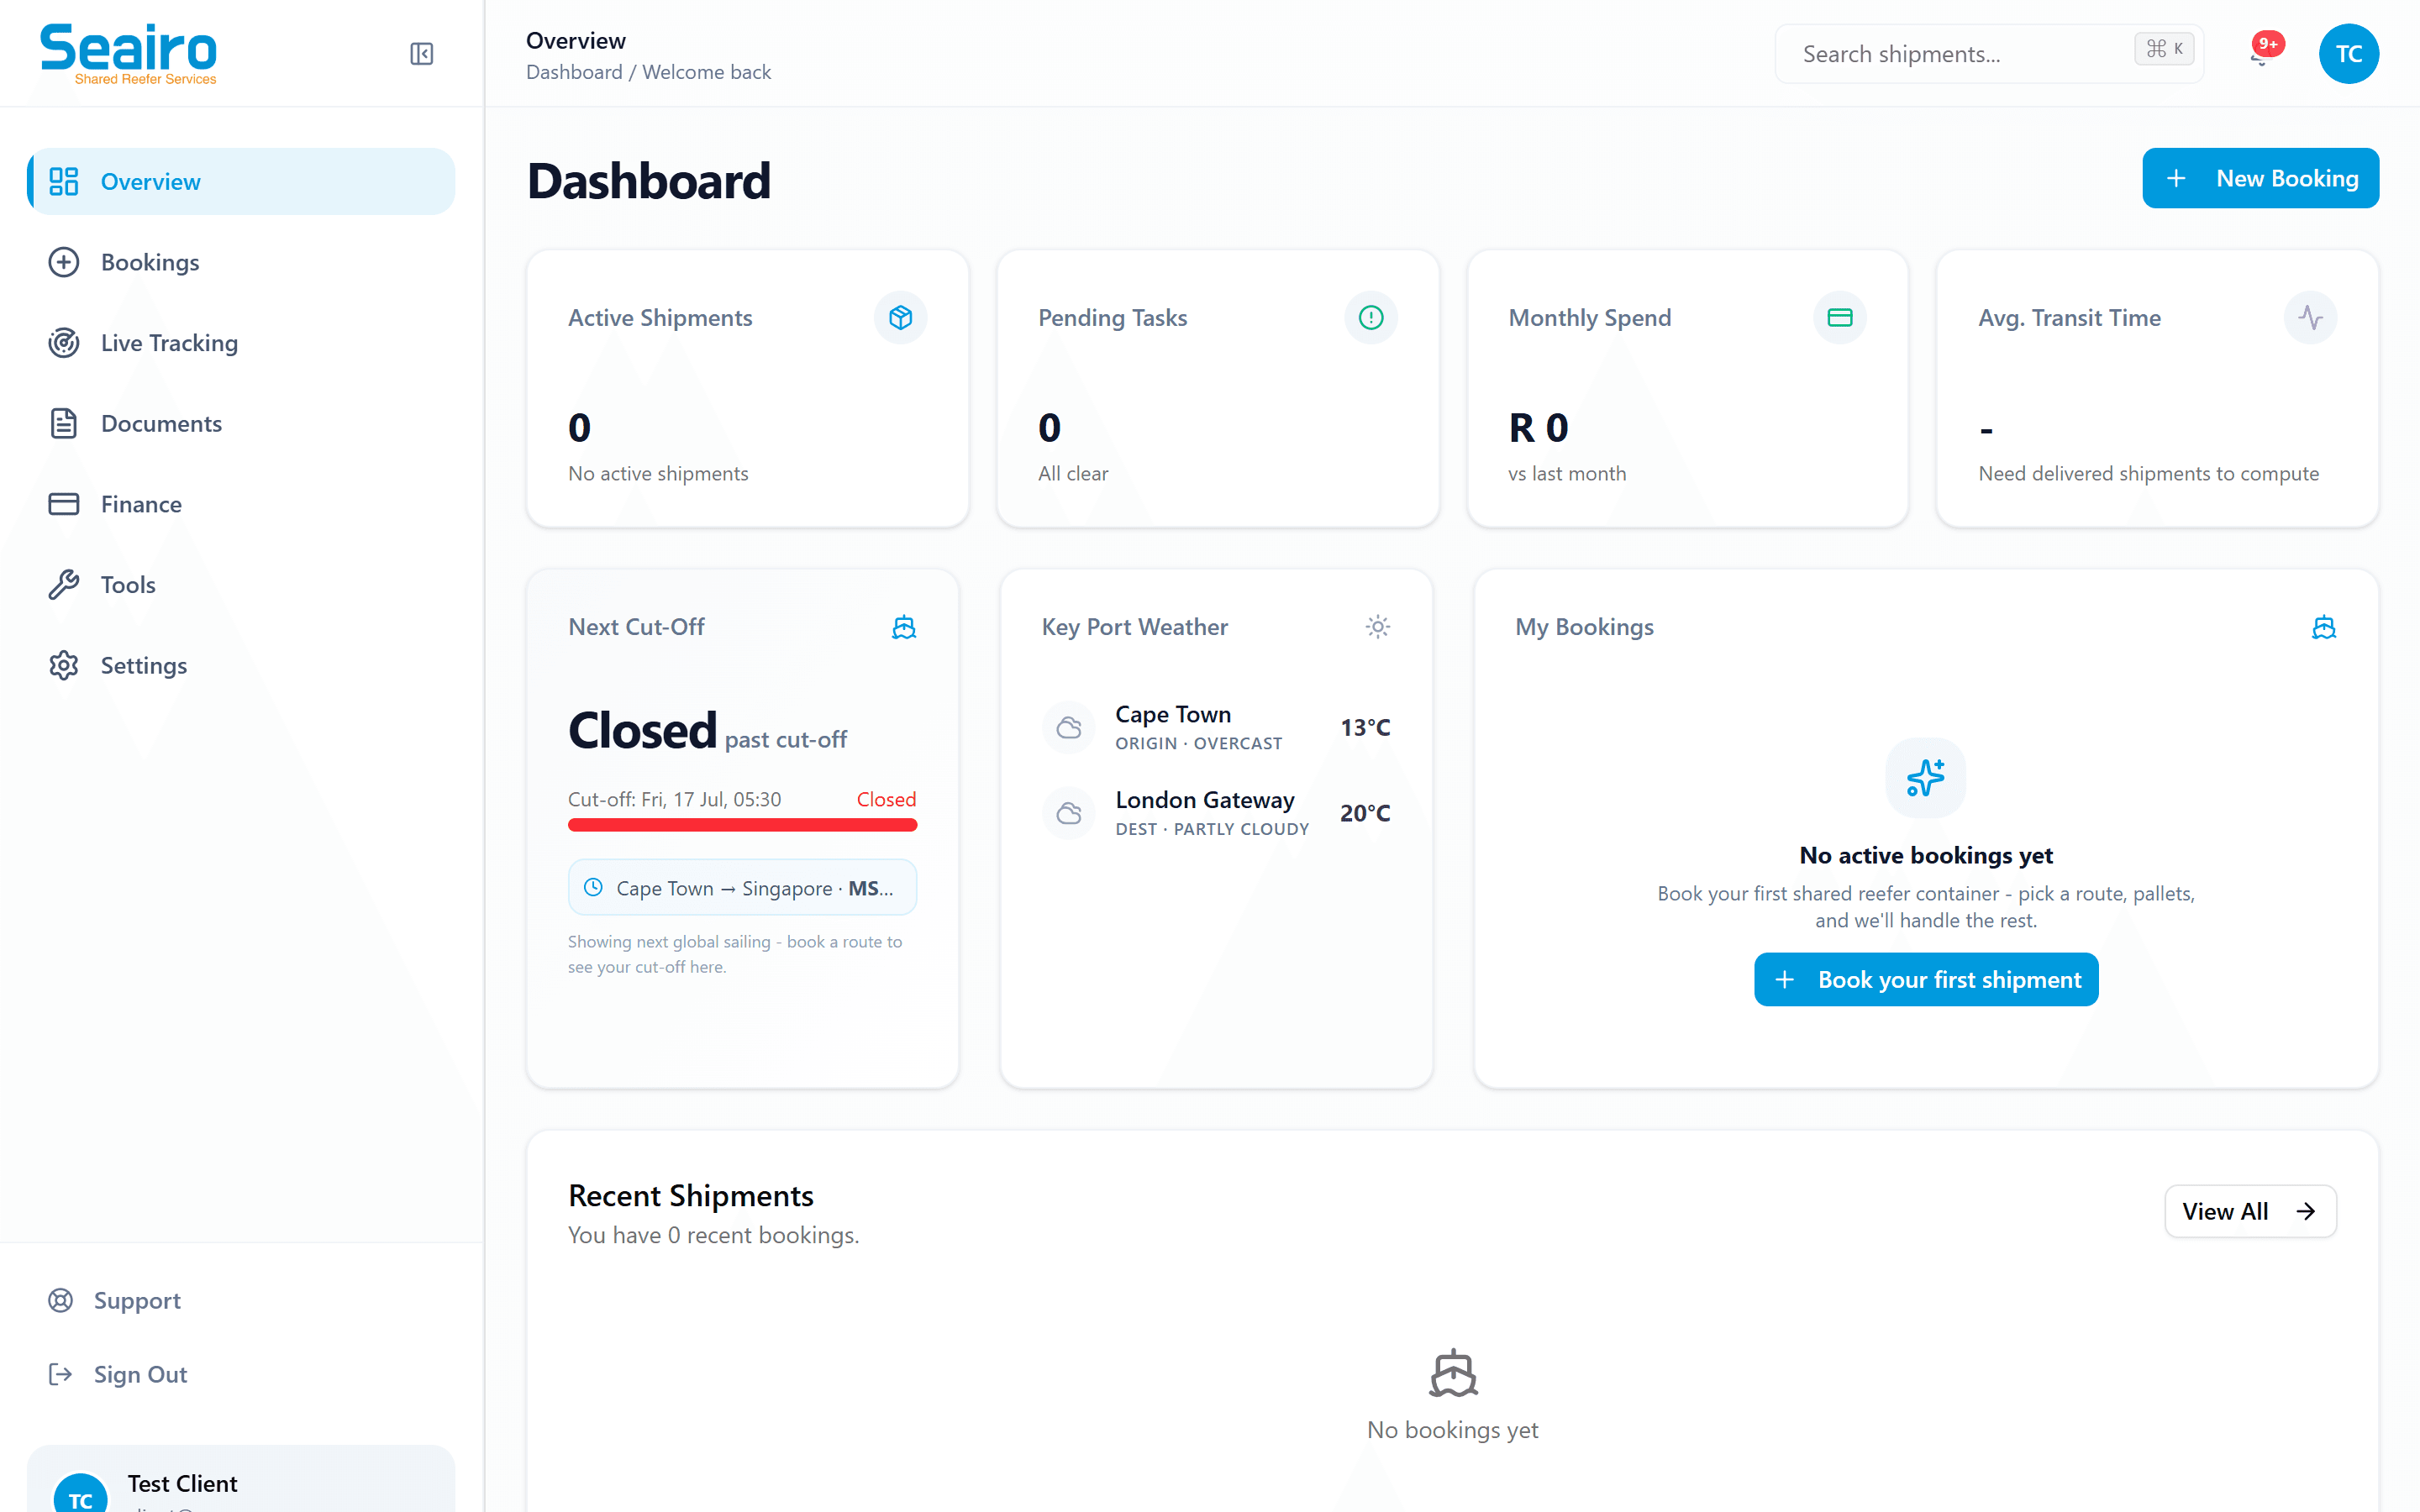Image resolution: width=2420 pixels, height=1512 pixels.
Task: Click the Finance card icon
Action: [x=64, y=504]
